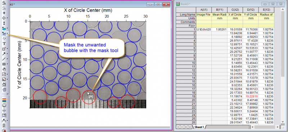
Task: Click the Insert Equation tool
Action: pos(4,74)
